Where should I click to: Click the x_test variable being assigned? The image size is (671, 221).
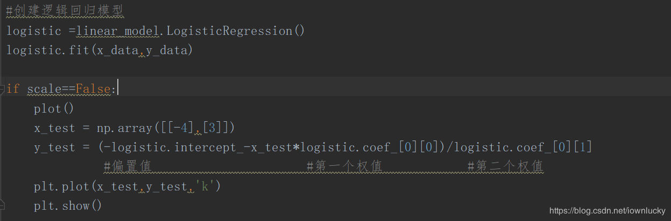(x=54, y=128)
